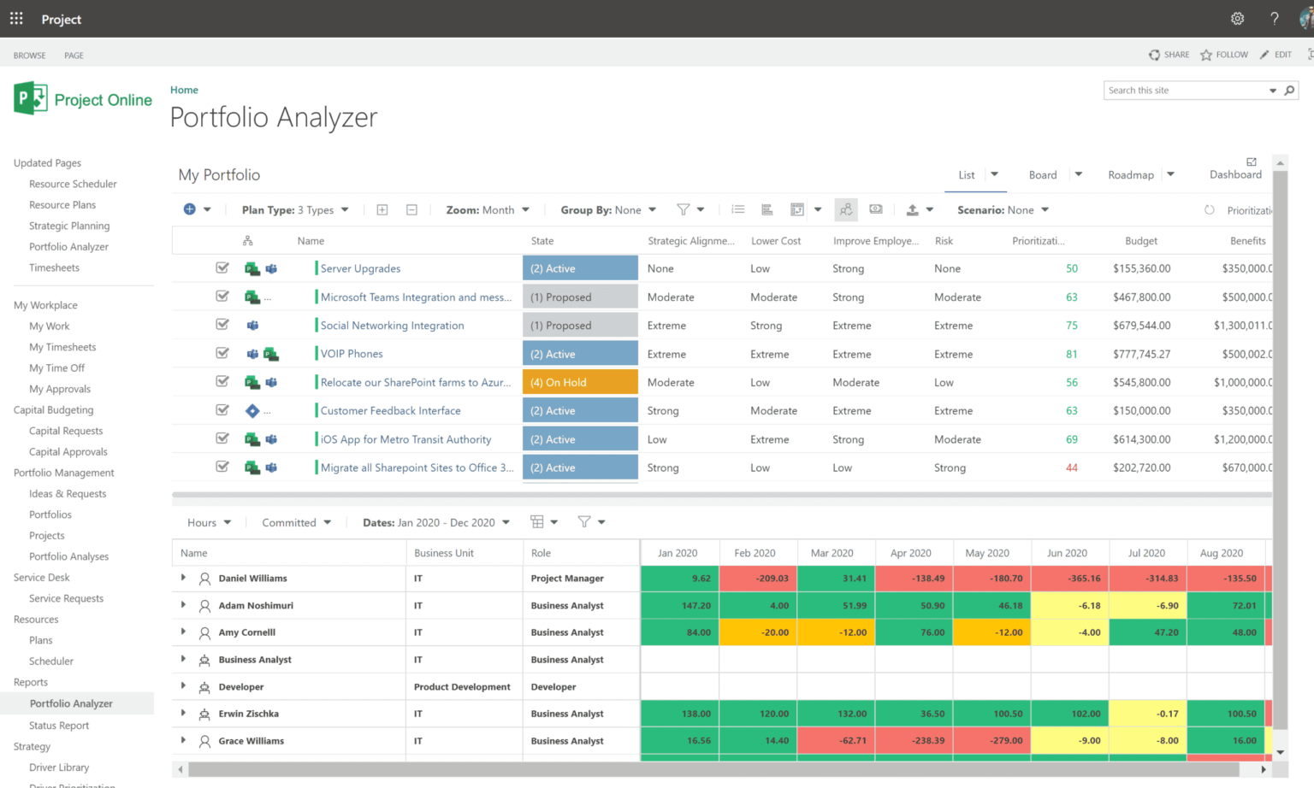The image size is (1314, 788).
Task: Click the resource grid filter funnel icon
Action: coord(584,521)
